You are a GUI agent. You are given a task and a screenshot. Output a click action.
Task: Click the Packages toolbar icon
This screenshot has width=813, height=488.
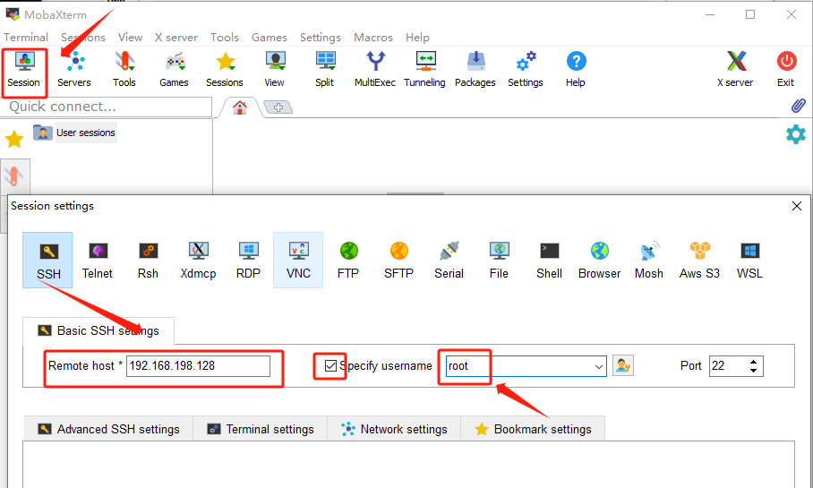[475, 70]
